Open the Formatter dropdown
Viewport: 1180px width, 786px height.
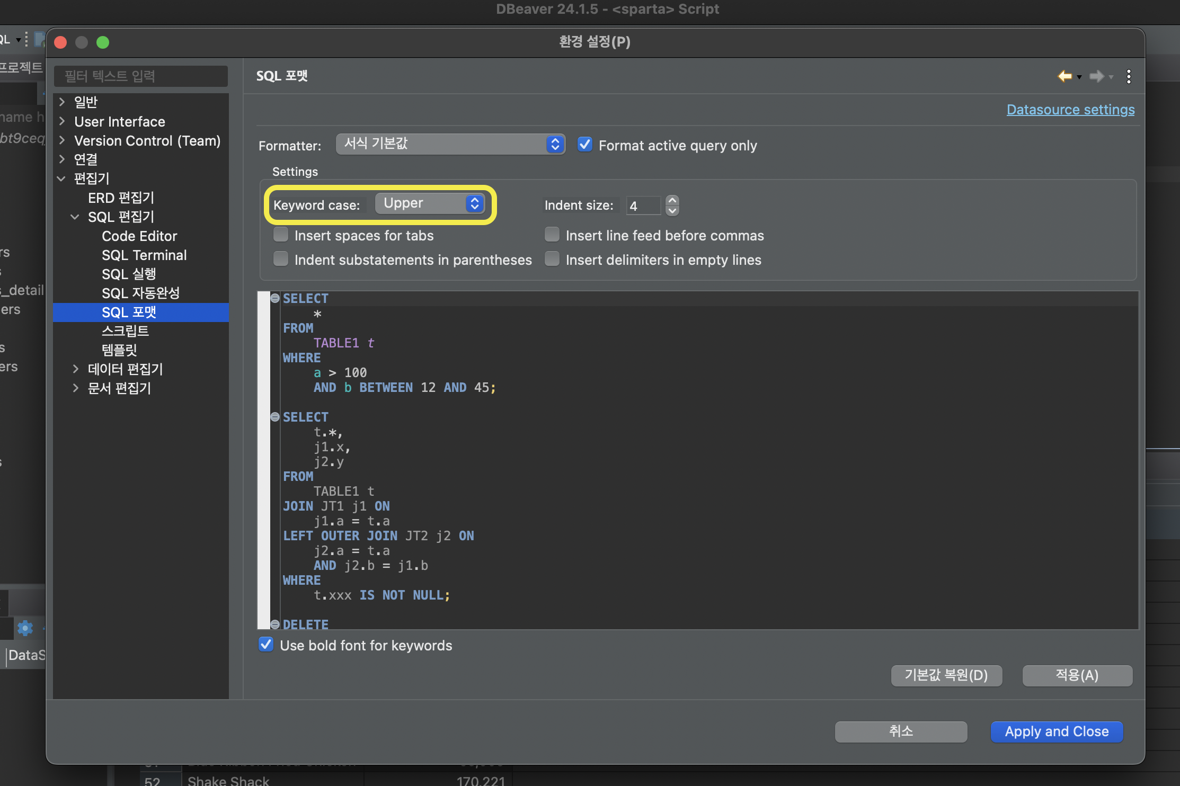pyautogui.click(x=450, y=144)
